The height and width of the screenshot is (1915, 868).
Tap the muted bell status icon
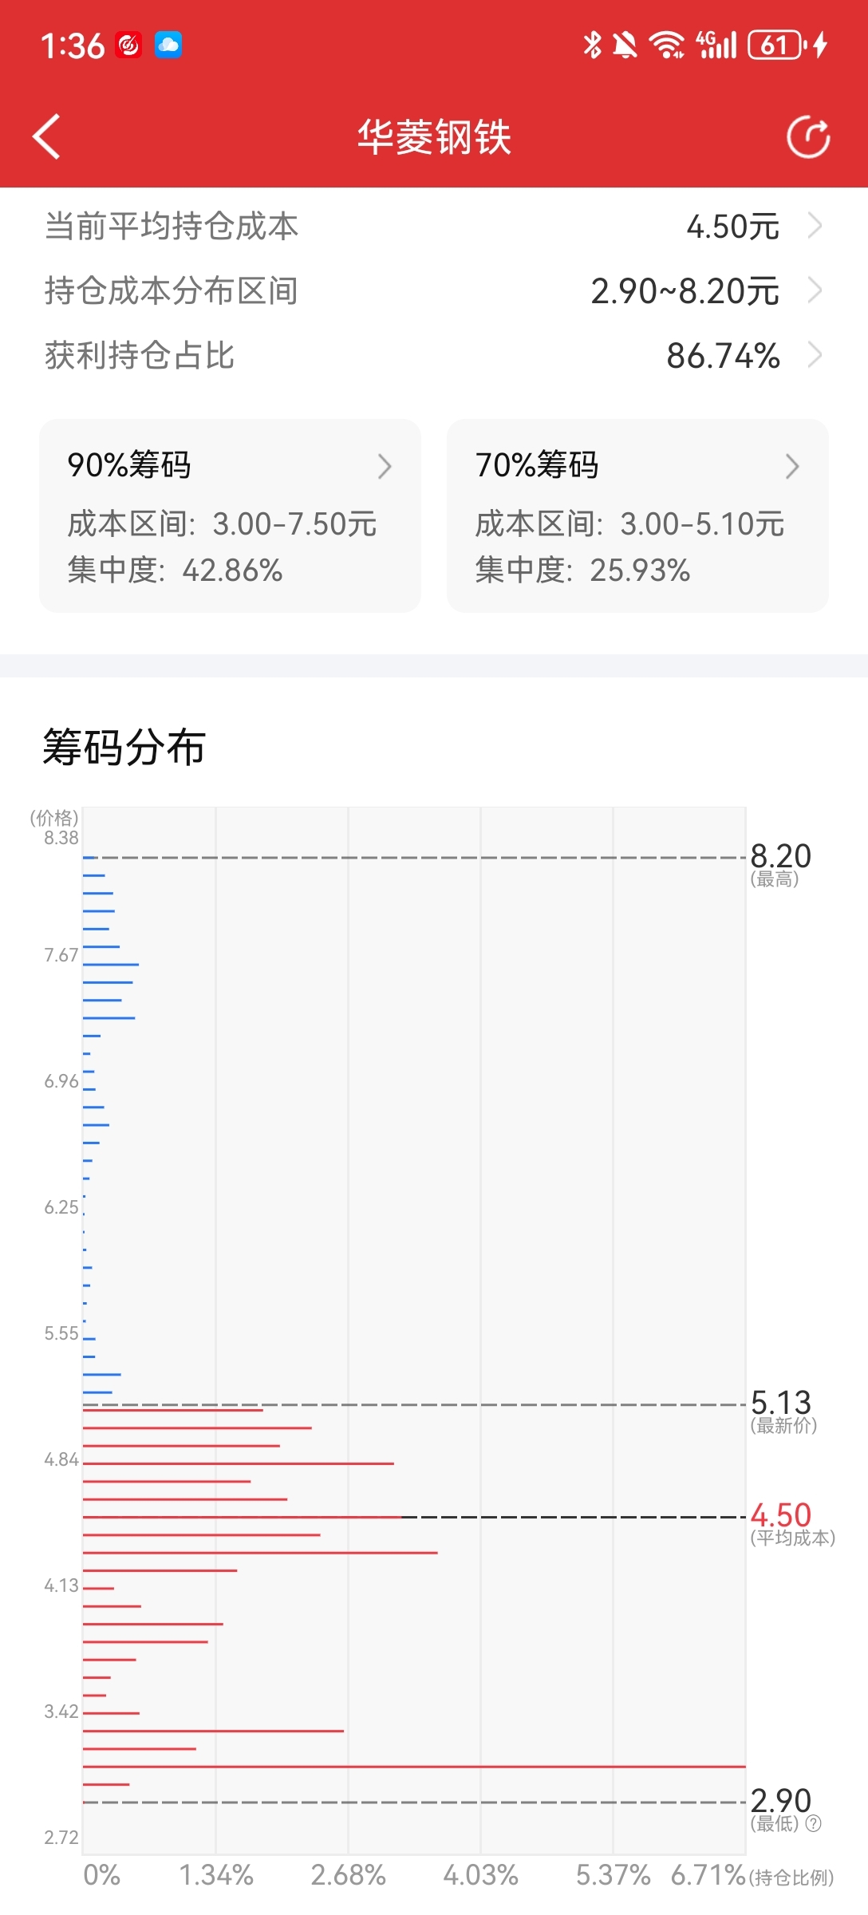coord(625,45)
